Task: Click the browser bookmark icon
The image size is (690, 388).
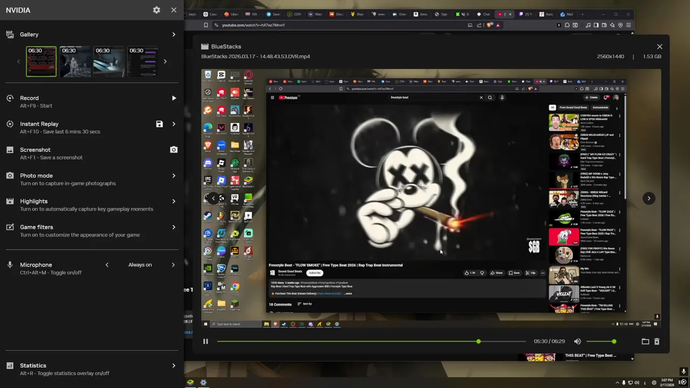Action: coord(205,25)
